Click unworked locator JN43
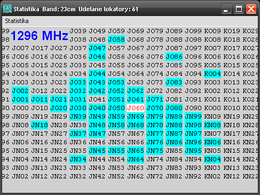This screenshot has height=195, width=260. tap(97, 168)
